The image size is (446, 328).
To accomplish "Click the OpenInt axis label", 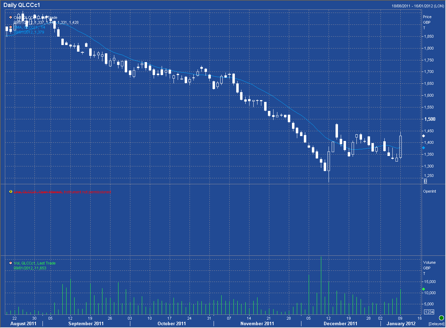I will click(429, 192).
